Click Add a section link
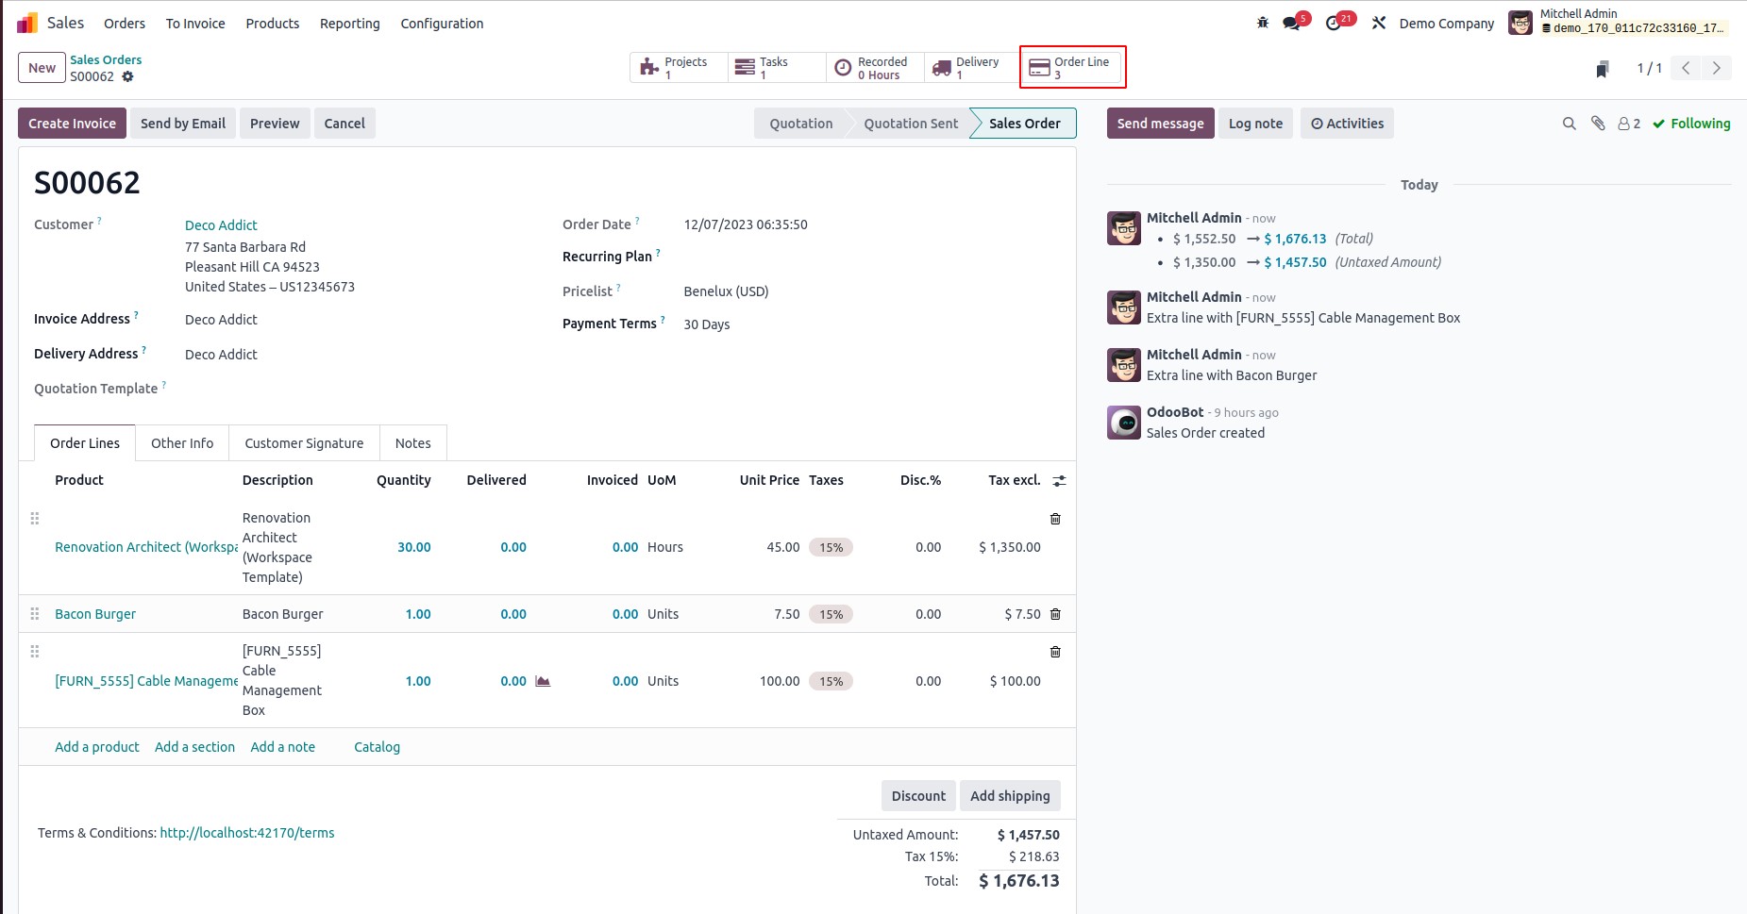Image resolution: width=1747 pixels, height=914 pixels. [194, 747]
